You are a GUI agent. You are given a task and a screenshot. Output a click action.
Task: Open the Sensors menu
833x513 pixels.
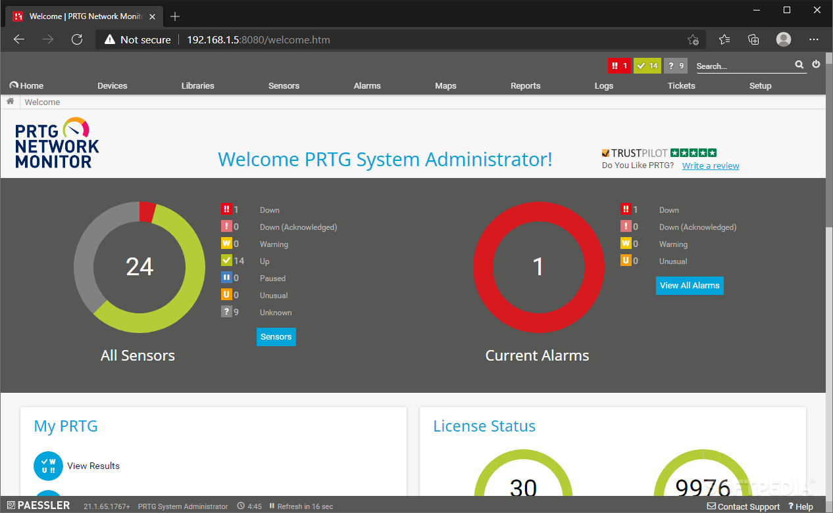[x=284, y=85]
